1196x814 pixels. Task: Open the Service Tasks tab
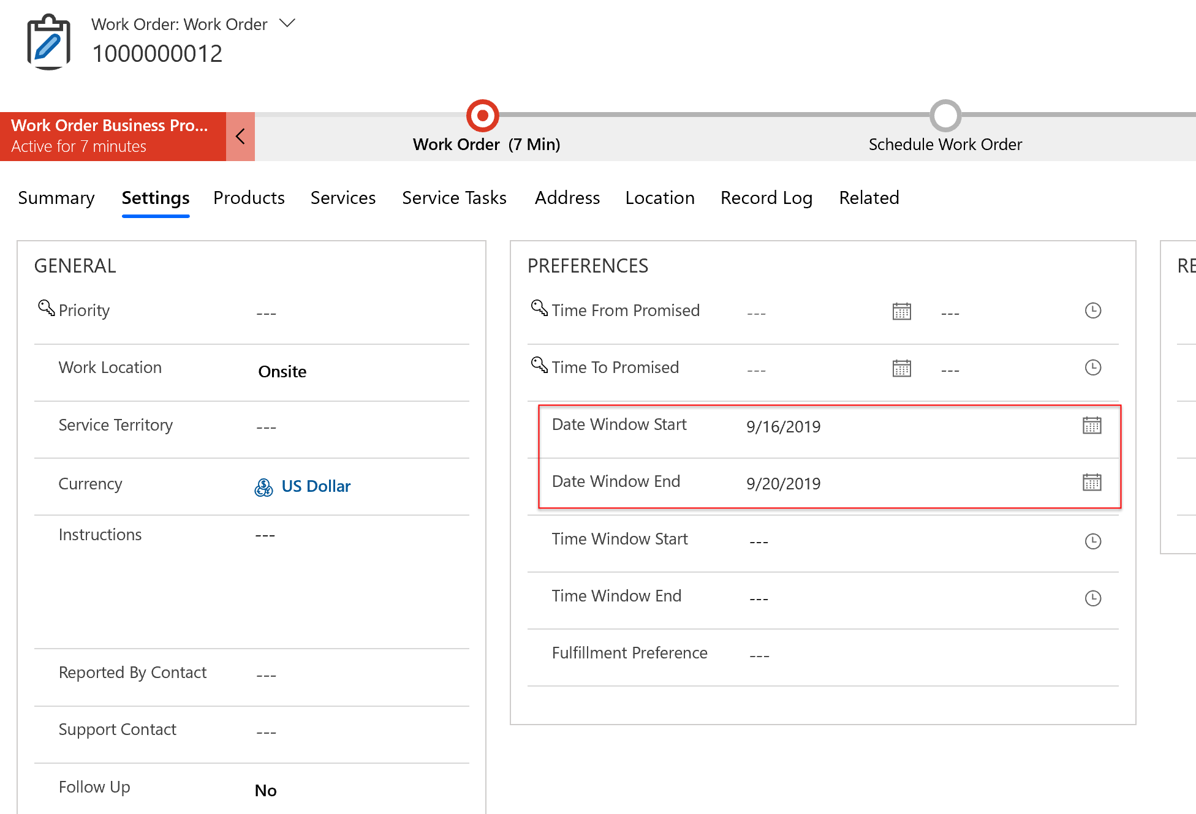[454, 198]
